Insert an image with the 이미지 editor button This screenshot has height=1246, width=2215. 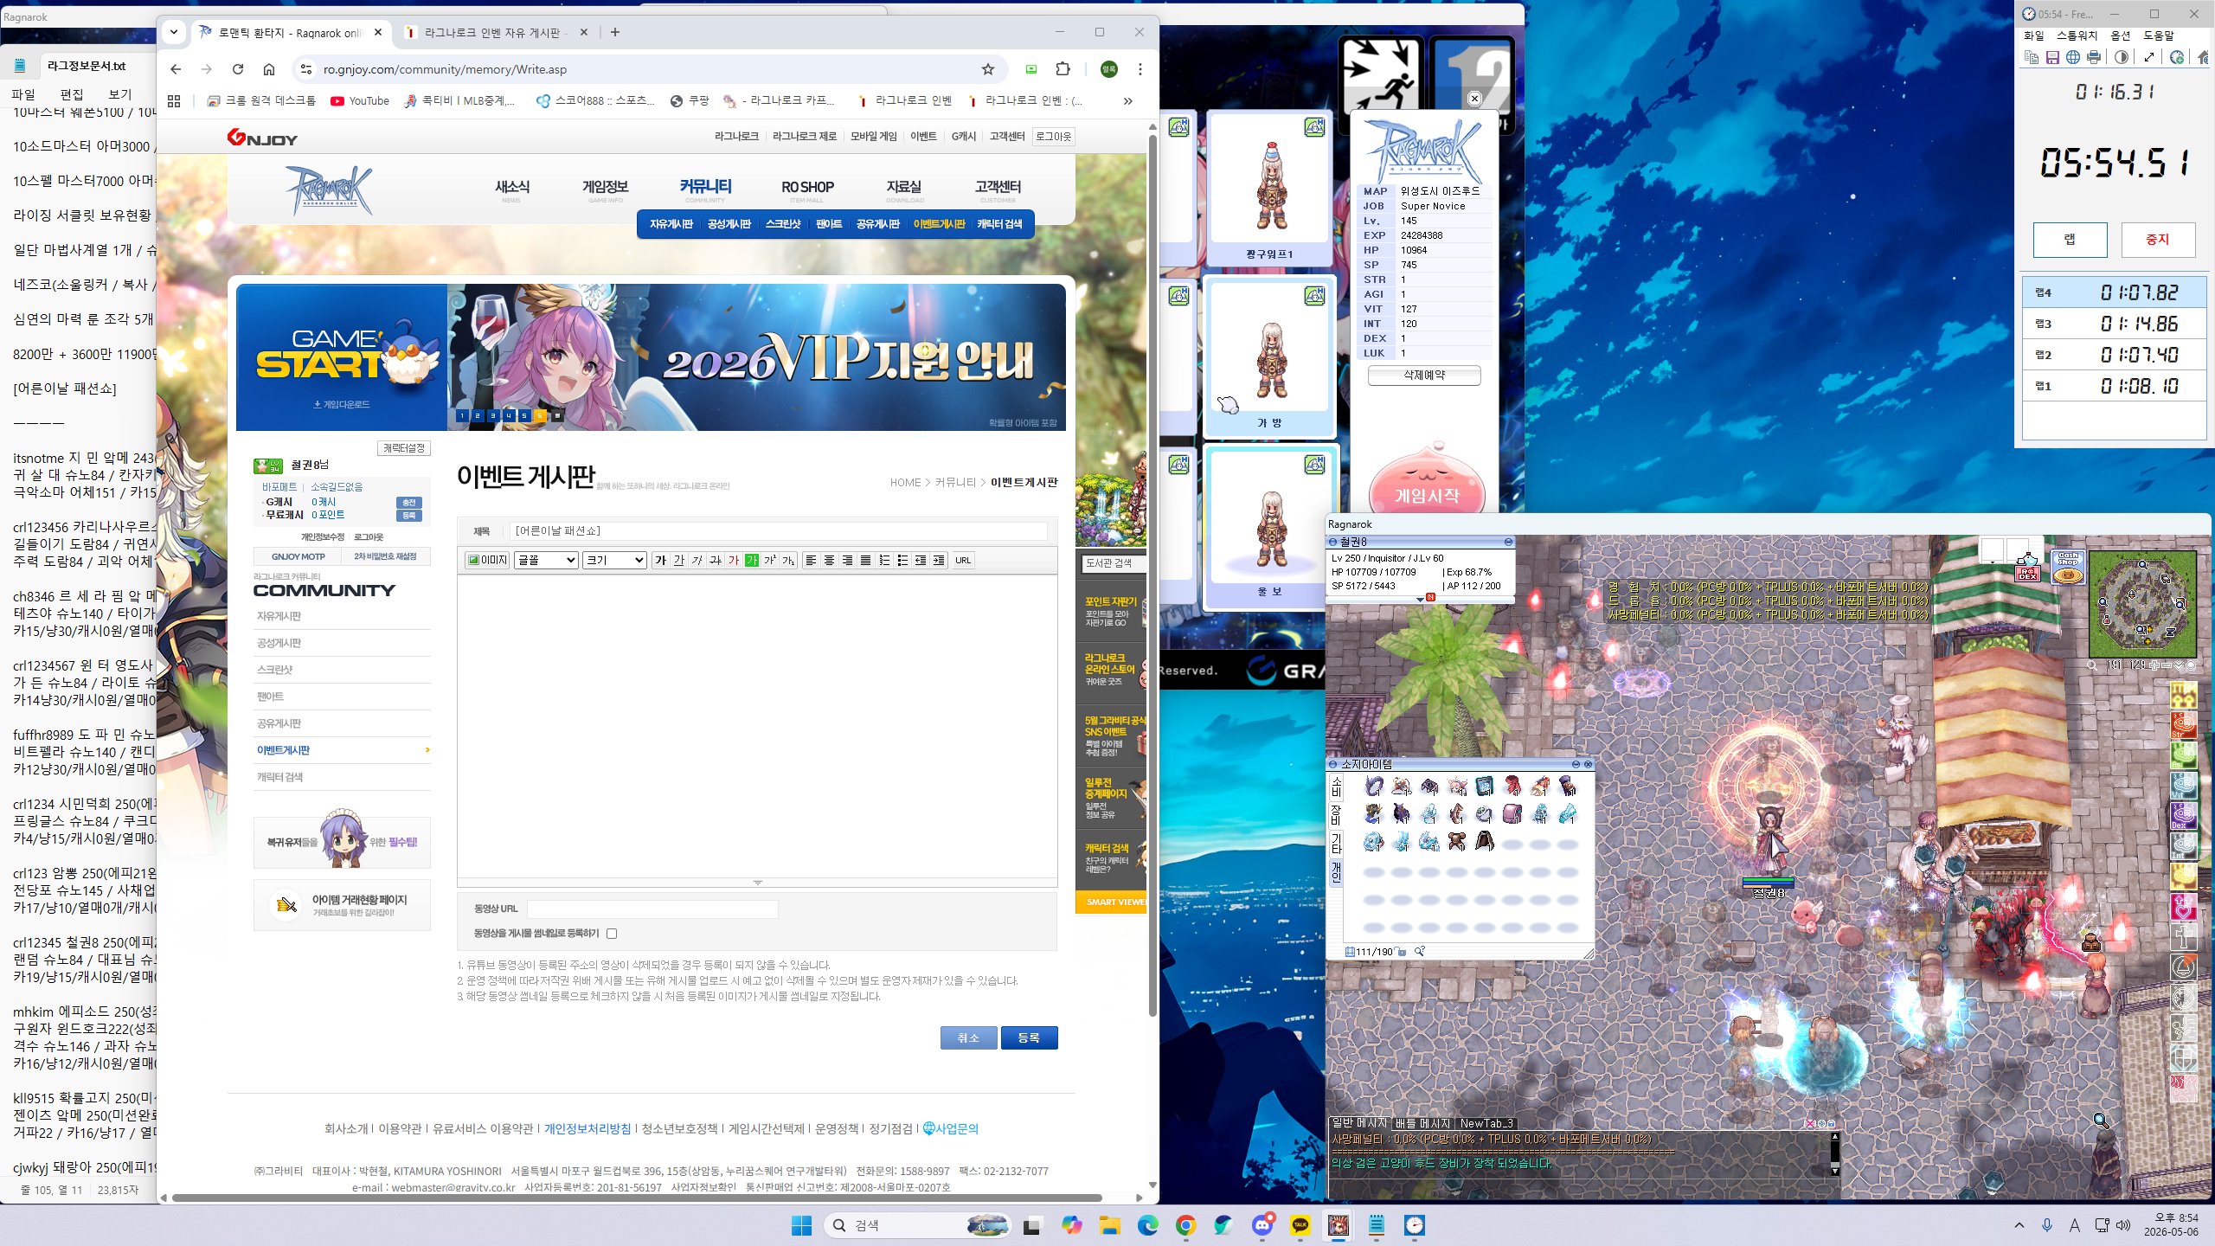[488, 560]
